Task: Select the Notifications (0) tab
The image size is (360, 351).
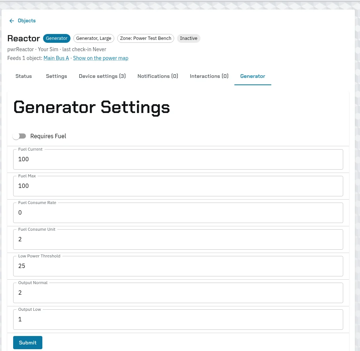Action: tap(158, 76)
